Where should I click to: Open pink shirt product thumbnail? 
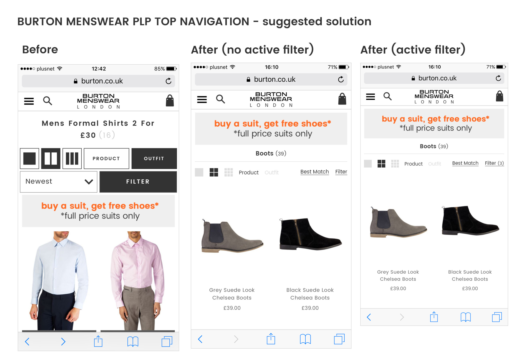(x=138, y=281)
